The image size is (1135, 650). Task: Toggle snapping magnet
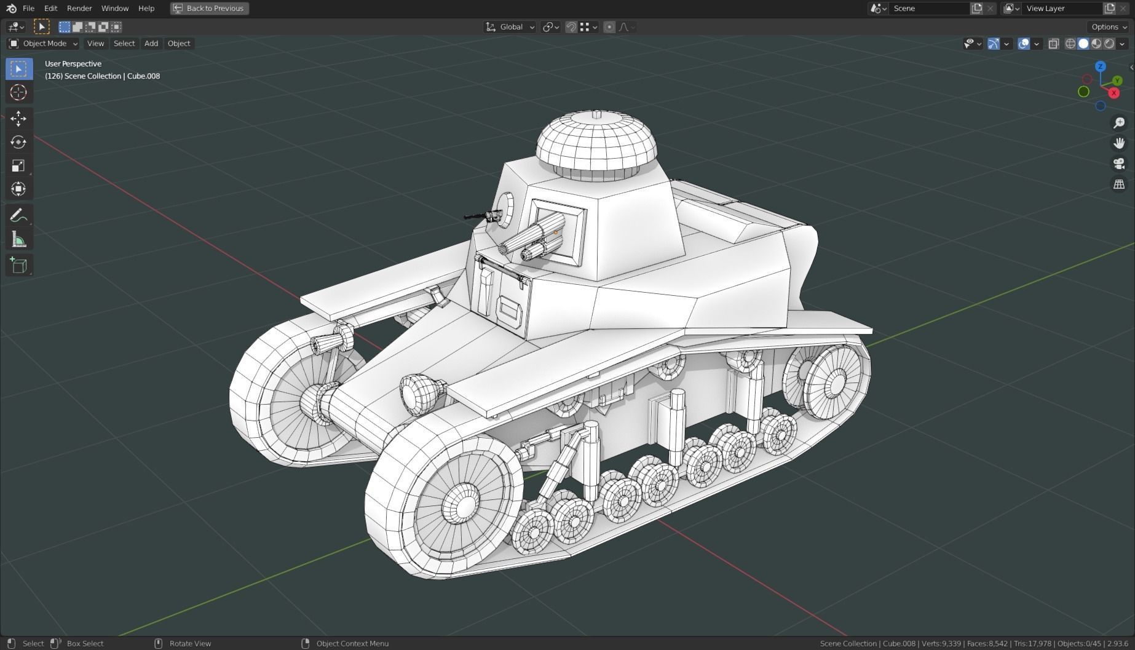571,26
